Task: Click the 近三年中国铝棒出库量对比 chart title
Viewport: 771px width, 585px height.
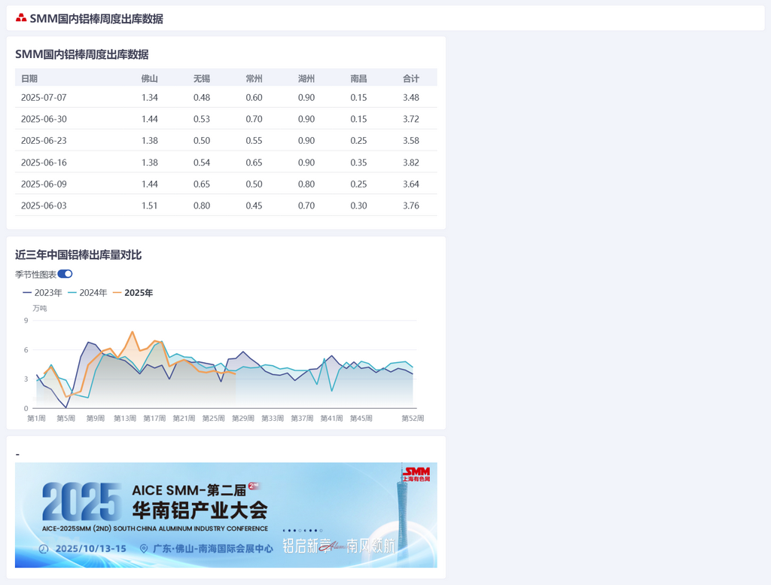Action: [78, 254]
